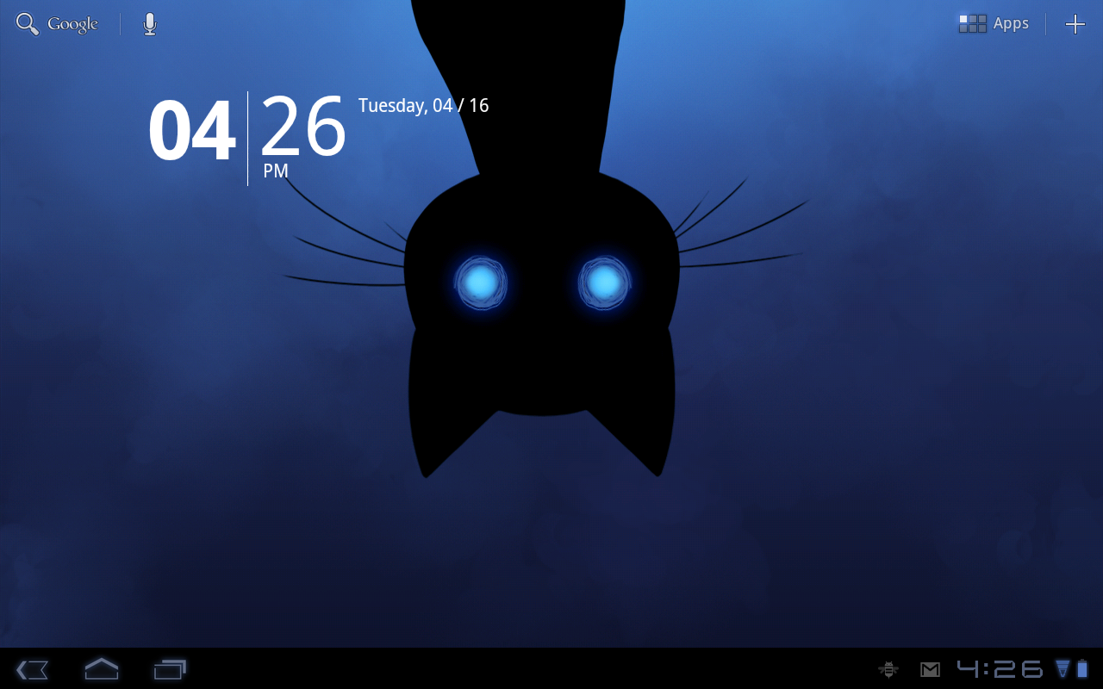Show recent apps via navigation button
Viewport: 1103px width, 689px height.
[170, 669]
